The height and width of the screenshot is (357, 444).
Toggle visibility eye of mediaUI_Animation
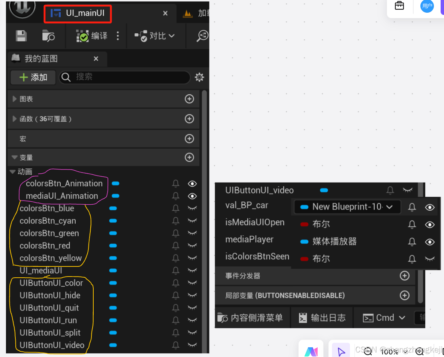(x=192, y=196)
